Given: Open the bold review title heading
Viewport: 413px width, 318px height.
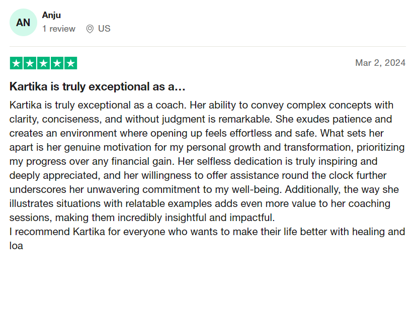Looking at the screenshot, I should (x=98, y=86).
